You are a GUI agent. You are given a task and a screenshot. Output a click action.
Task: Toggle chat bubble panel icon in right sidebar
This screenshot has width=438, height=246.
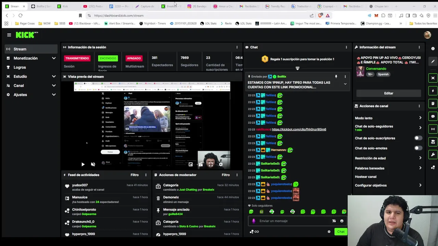[433, 117]
